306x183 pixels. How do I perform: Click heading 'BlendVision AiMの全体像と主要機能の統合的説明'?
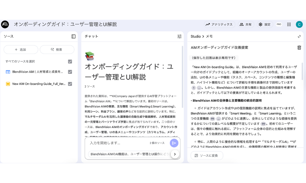point(227,101)
